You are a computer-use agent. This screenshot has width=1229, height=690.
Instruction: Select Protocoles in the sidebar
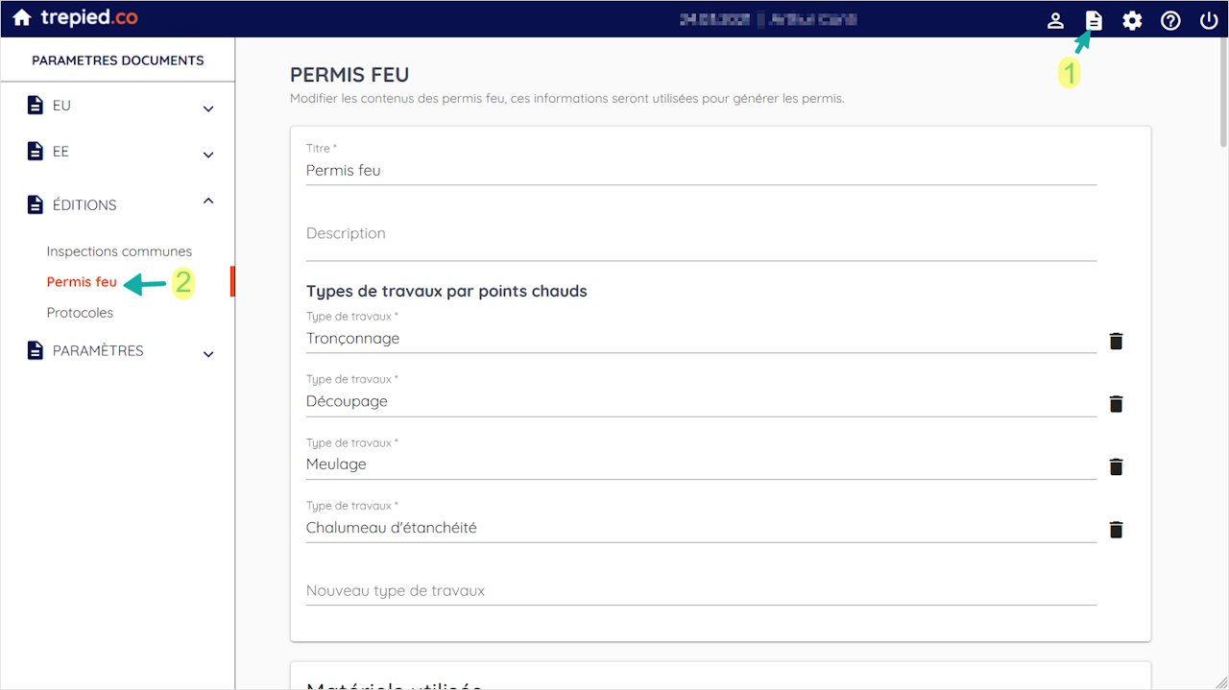coord(80,313)
